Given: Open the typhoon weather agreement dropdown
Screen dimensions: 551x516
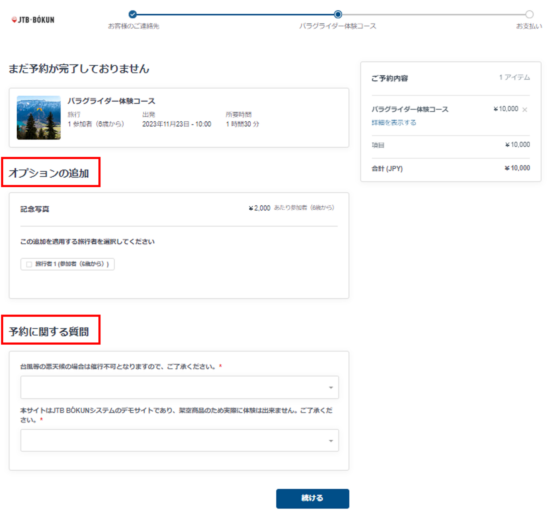Looking at the screenshot, I should coord(179,387).
